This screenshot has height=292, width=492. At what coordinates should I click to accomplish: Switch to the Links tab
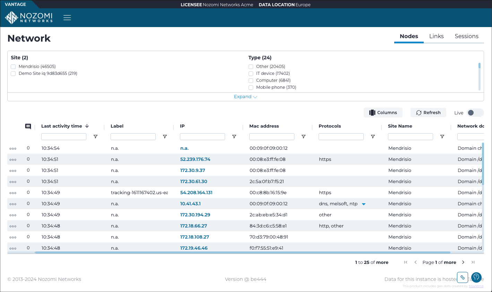436,36
